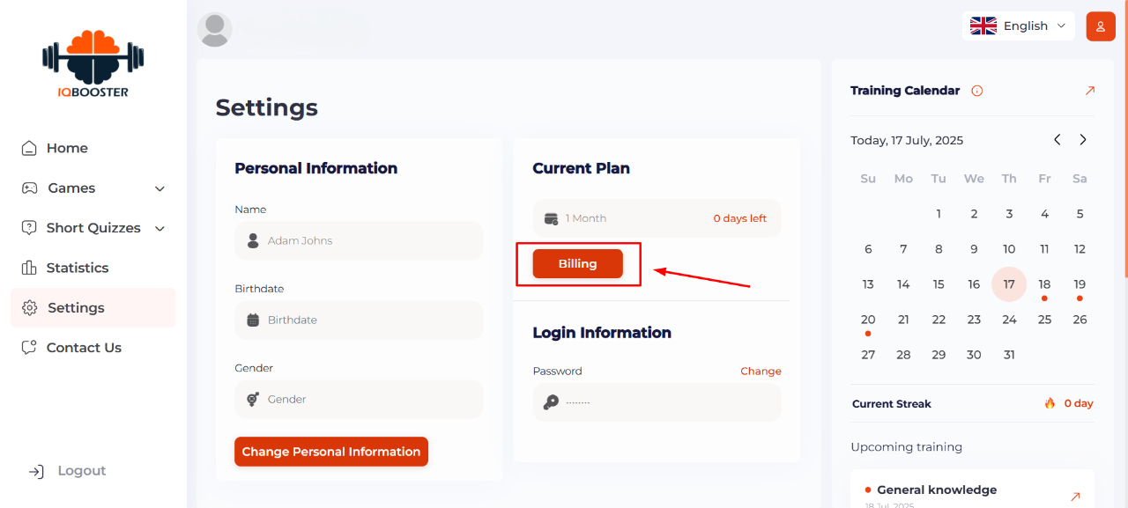
Task: Open the English language dropdown
Action: [x=1019, y=26]
